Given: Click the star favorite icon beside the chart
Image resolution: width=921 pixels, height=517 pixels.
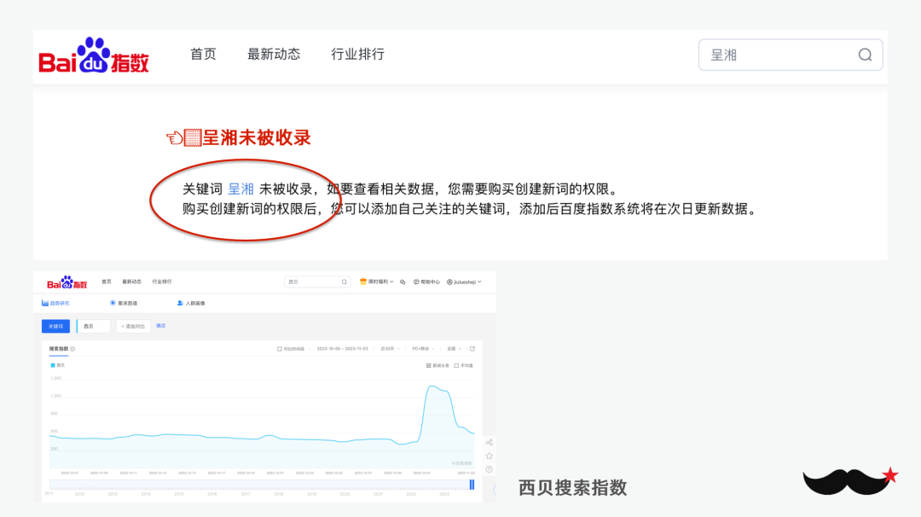Looking at the screenshot, I should point(489,456).
